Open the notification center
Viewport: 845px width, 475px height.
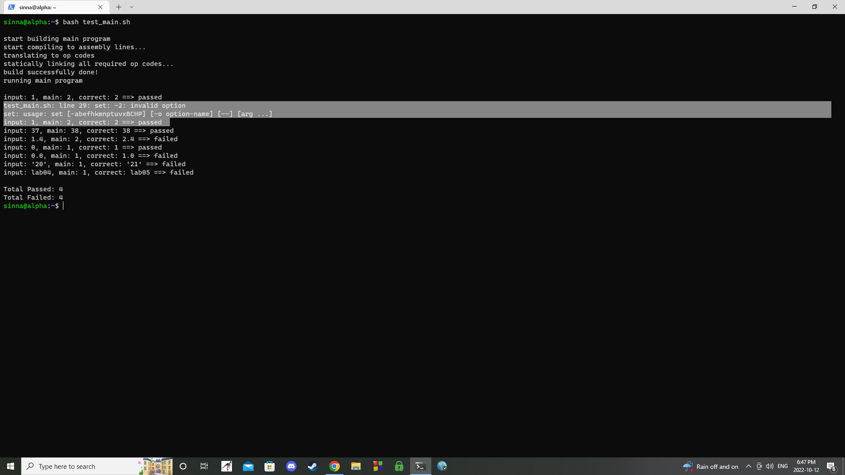click(831, 466)
